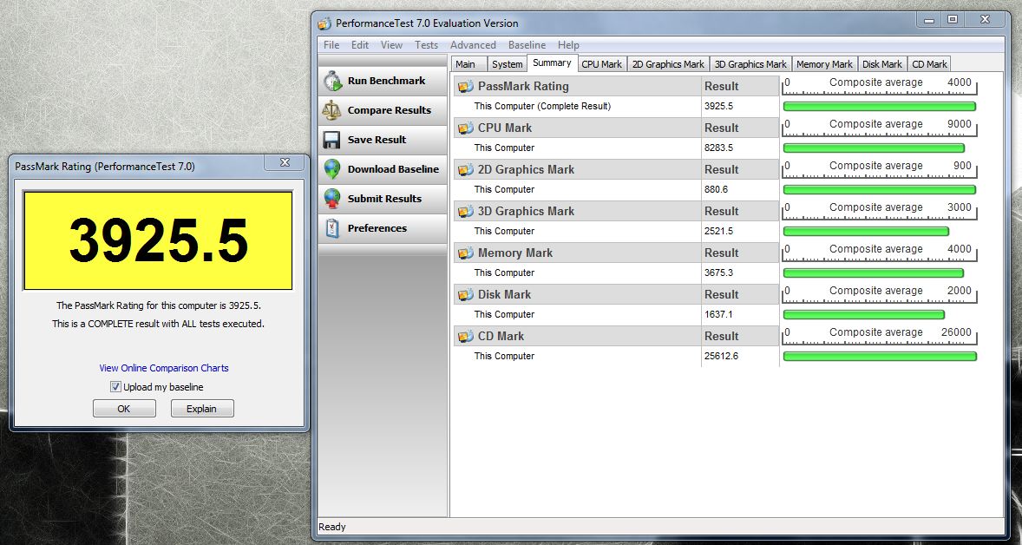Image resolution: width=1022 pixels, height=545 pixels.
Task: Click the Save Result floppy disk icon
Action: click(x=331, y=140)
